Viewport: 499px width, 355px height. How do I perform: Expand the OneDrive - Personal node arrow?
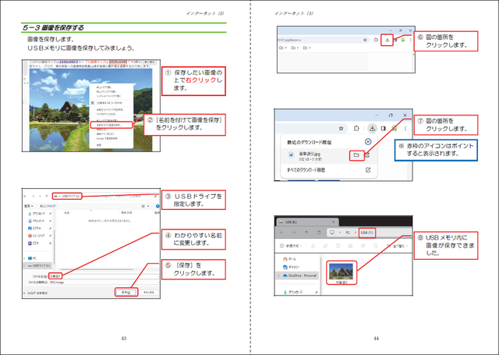tap(279, 275)
